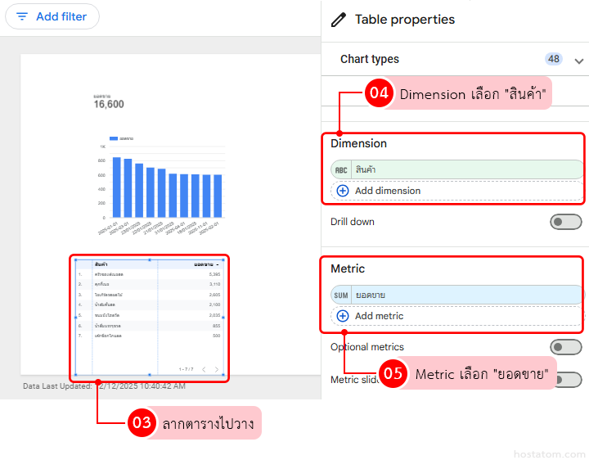The height and width of the screenshot is (460, 589).
Task: Turn on Optional metrics switch
Action: 565,347
